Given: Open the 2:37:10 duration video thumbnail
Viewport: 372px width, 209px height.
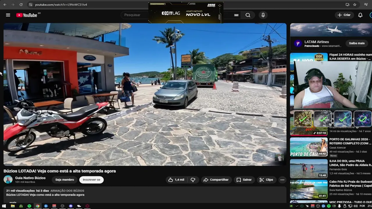Looking at the screenshot, I should (x=309, y=131).
